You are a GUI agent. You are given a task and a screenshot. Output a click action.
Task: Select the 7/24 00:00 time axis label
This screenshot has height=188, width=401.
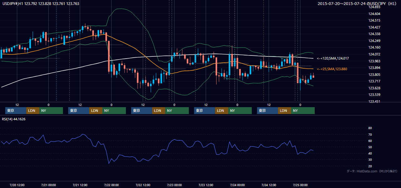click(x=237, y=185)
